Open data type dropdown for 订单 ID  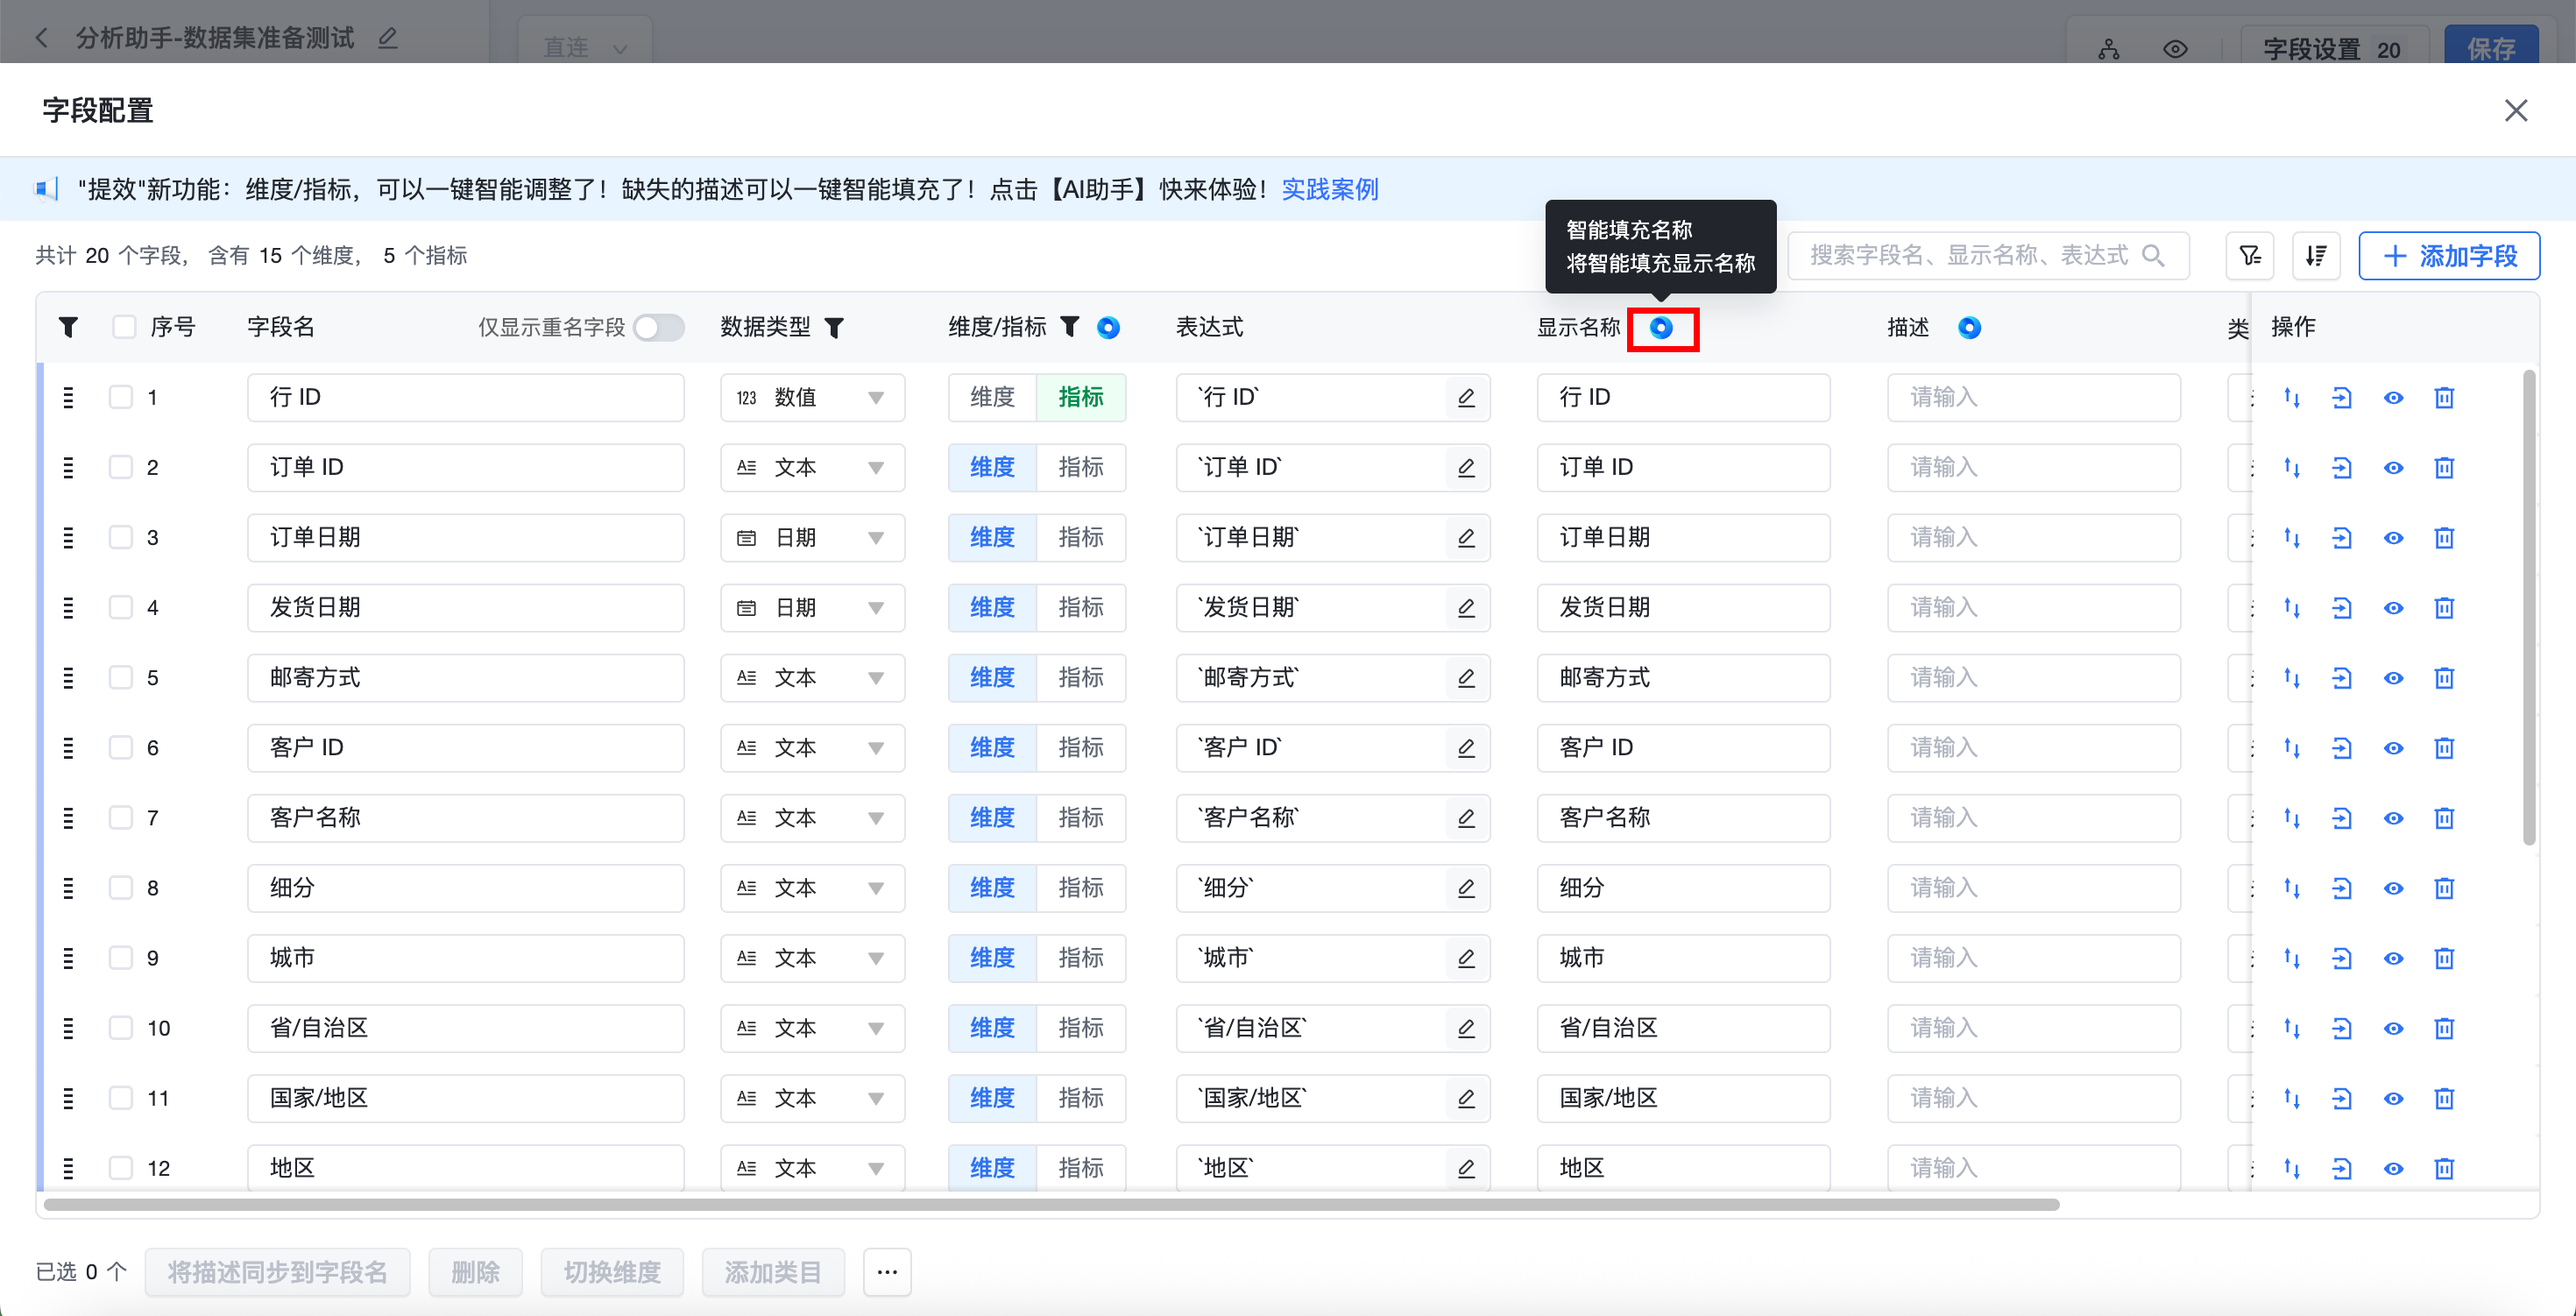click(x=812, y=468)
